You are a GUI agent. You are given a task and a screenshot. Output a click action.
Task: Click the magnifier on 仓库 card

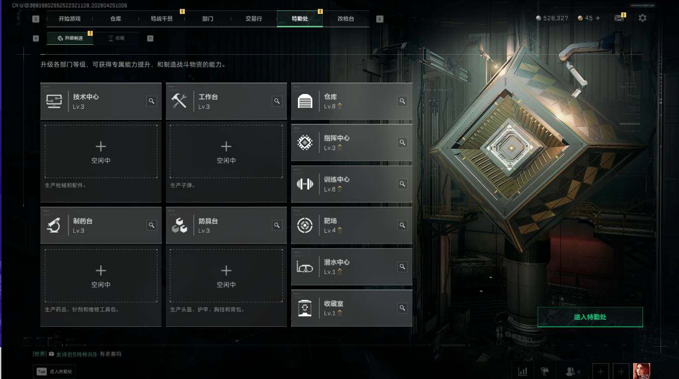coord(402,101)
